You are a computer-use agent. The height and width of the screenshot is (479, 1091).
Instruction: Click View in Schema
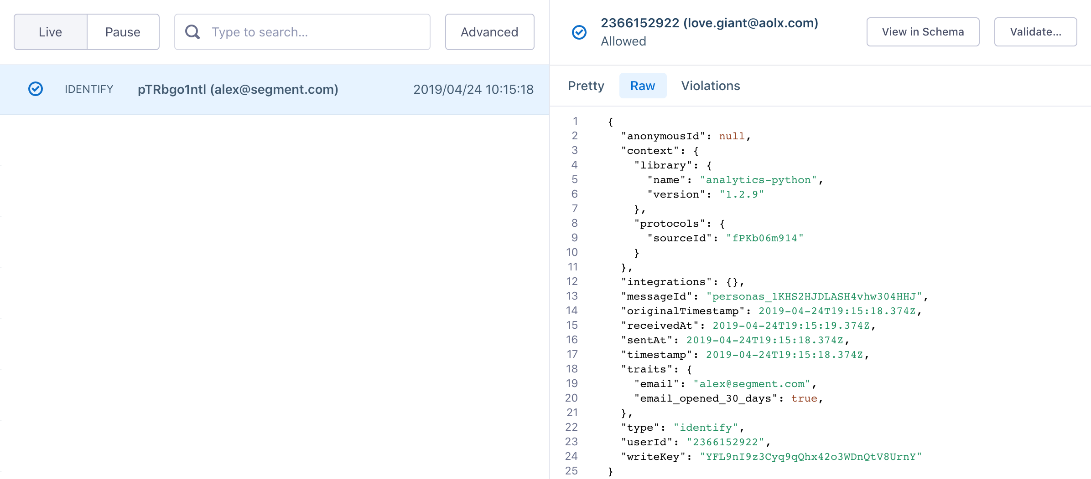[x=923, y=32]
